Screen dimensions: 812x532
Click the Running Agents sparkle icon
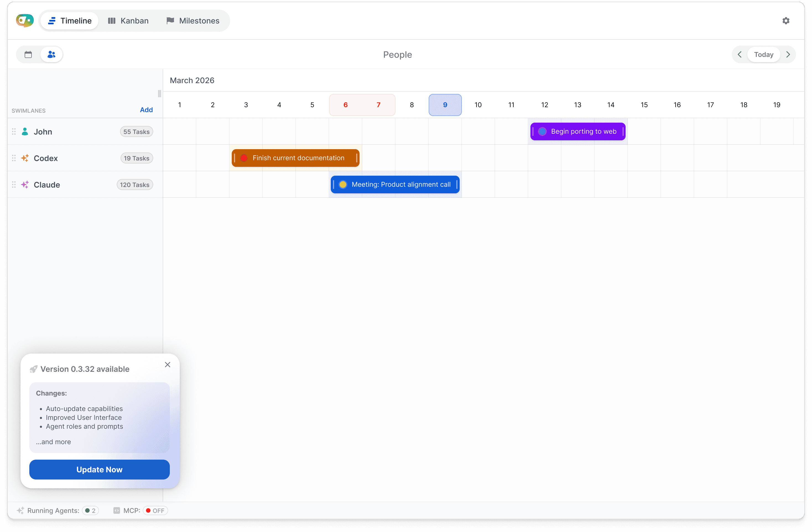coord(20,510)
